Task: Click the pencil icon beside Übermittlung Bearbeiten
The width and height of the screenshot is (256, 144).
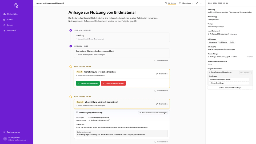Action: click(x=157, y=104)
